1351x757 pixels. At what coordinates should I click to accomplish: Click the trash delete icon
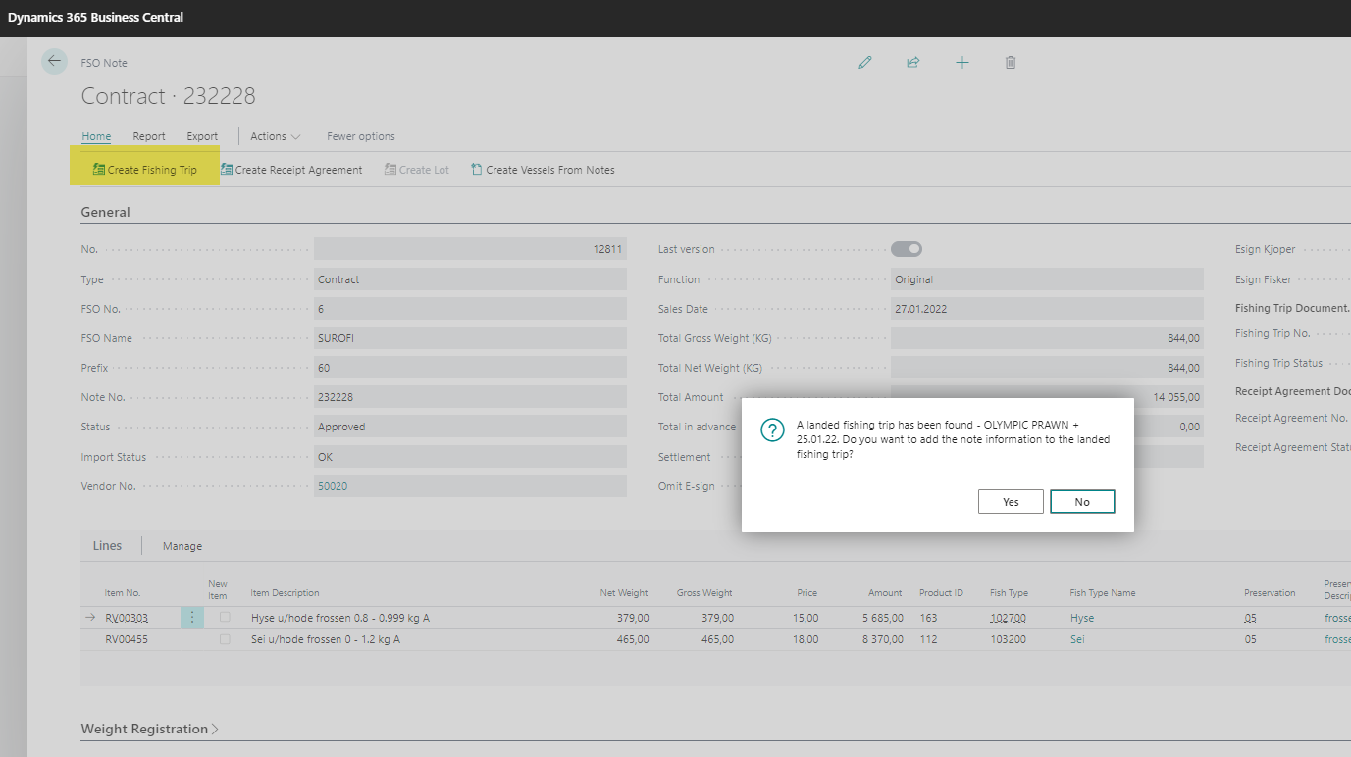pyautogui.click(x=1011, y=63)
